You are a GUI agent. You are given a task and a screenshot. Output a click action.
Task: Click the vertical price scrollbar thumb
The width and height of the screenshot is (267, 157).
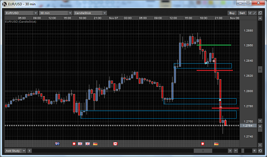260,69
